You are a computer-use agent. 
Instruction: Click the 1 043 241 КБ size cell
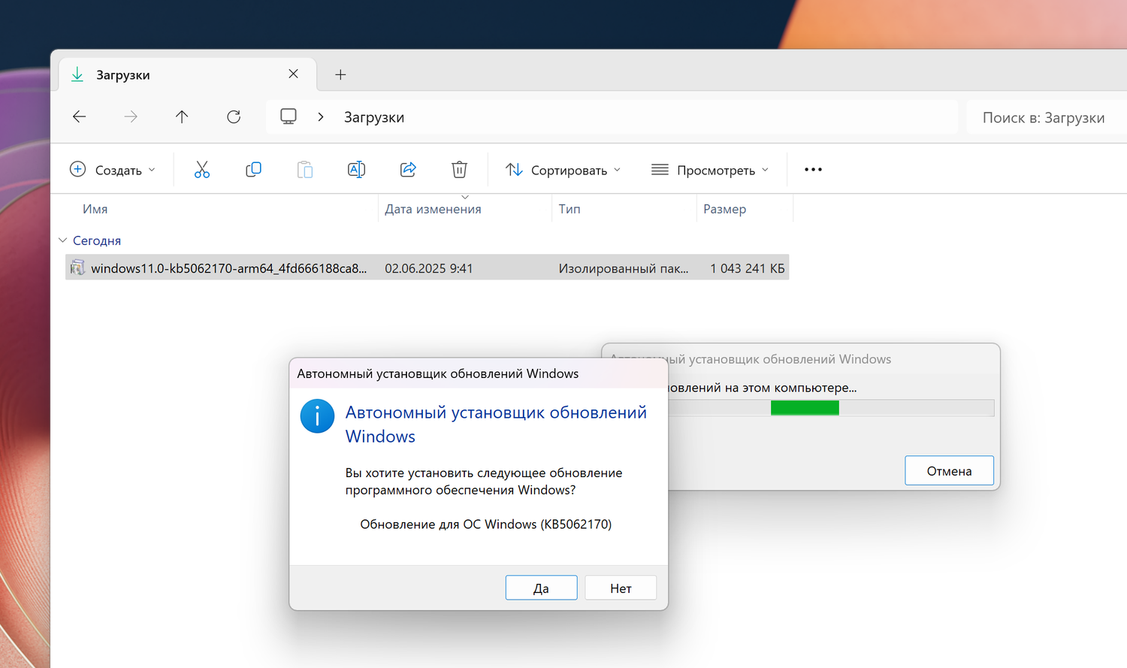click(x=748, y=268)
